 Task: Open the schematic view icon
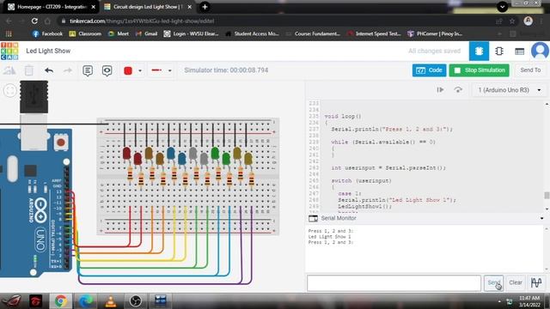pyautogui.click(x=499, y=51)
